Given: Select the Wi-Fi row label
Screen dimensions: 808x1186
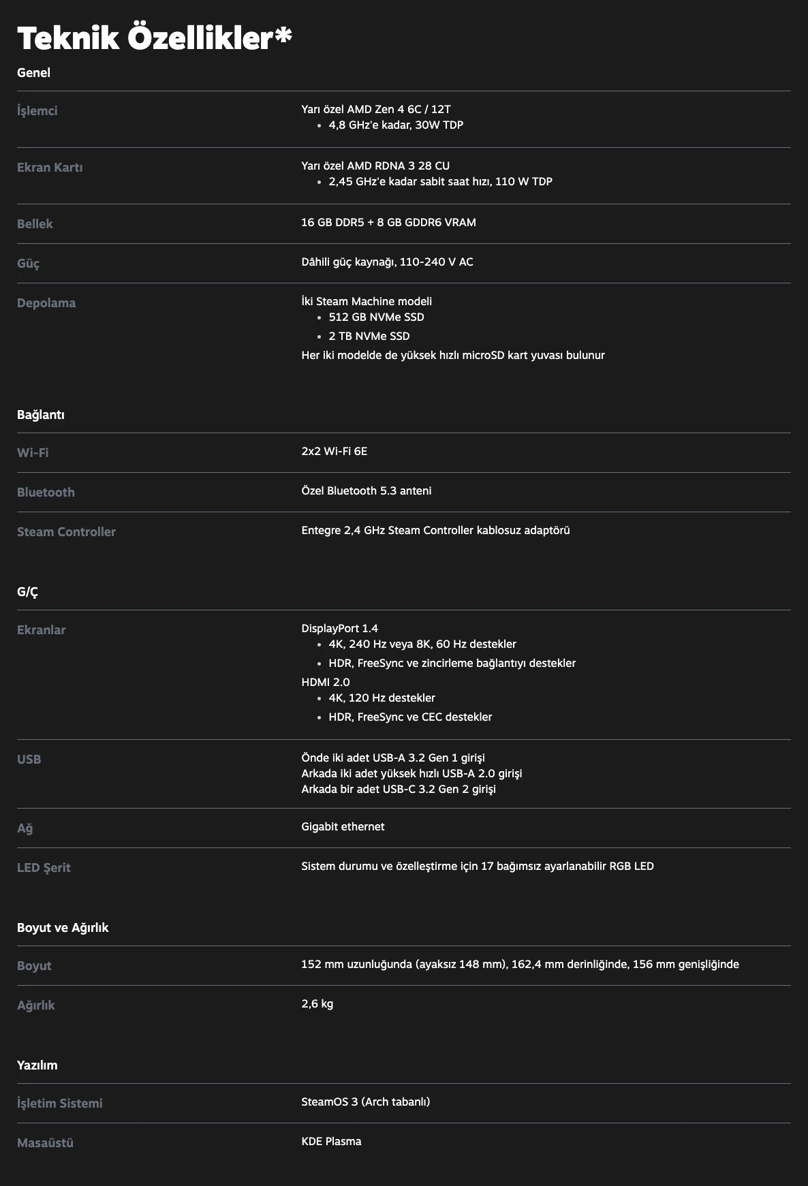Looking at the screenshot, I should (x=33, y=453).
